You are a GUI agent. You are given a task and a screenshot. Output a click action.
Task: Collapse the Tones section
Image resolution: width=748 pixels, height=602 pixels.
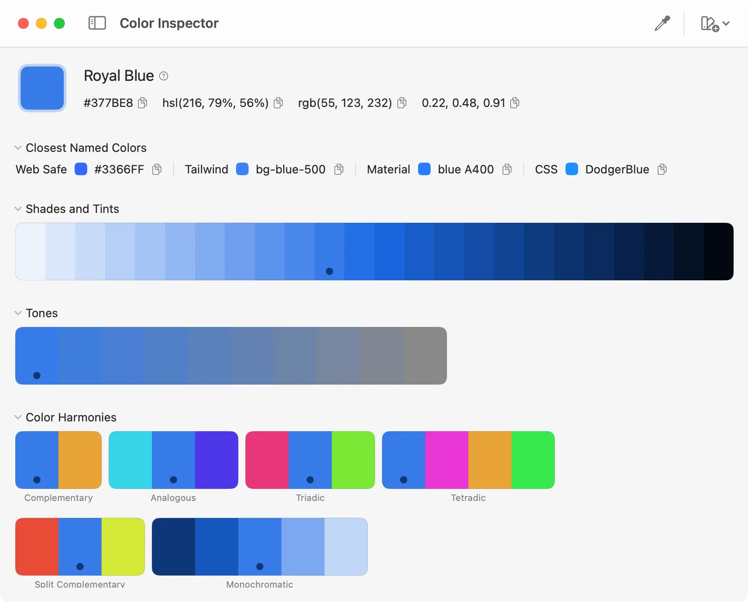[18, 313]
